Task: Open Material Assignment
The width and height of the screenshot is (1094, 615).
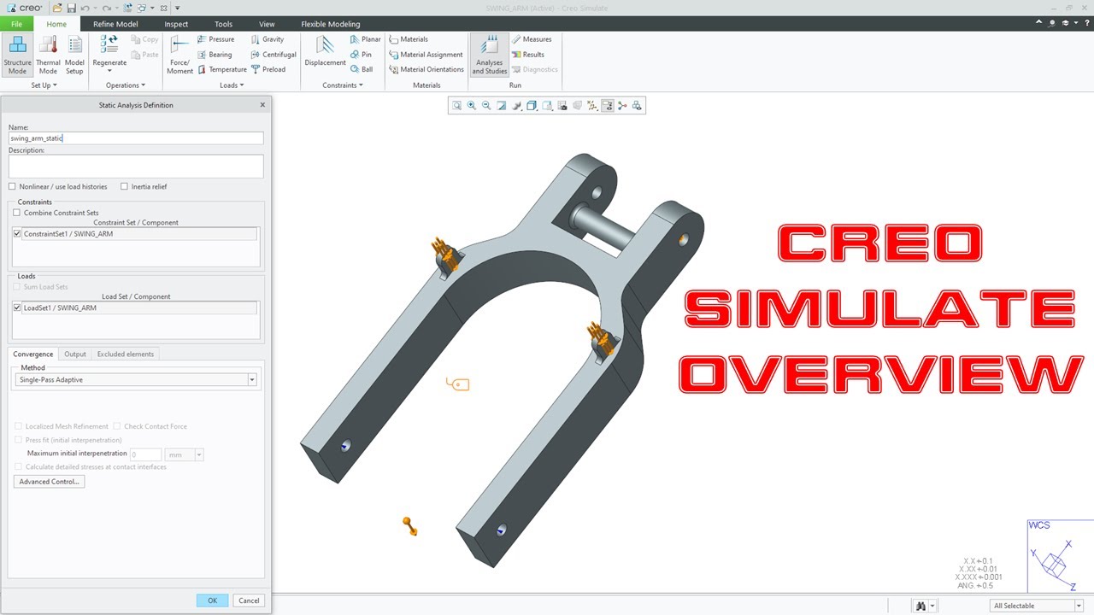Action: [426, 55]
